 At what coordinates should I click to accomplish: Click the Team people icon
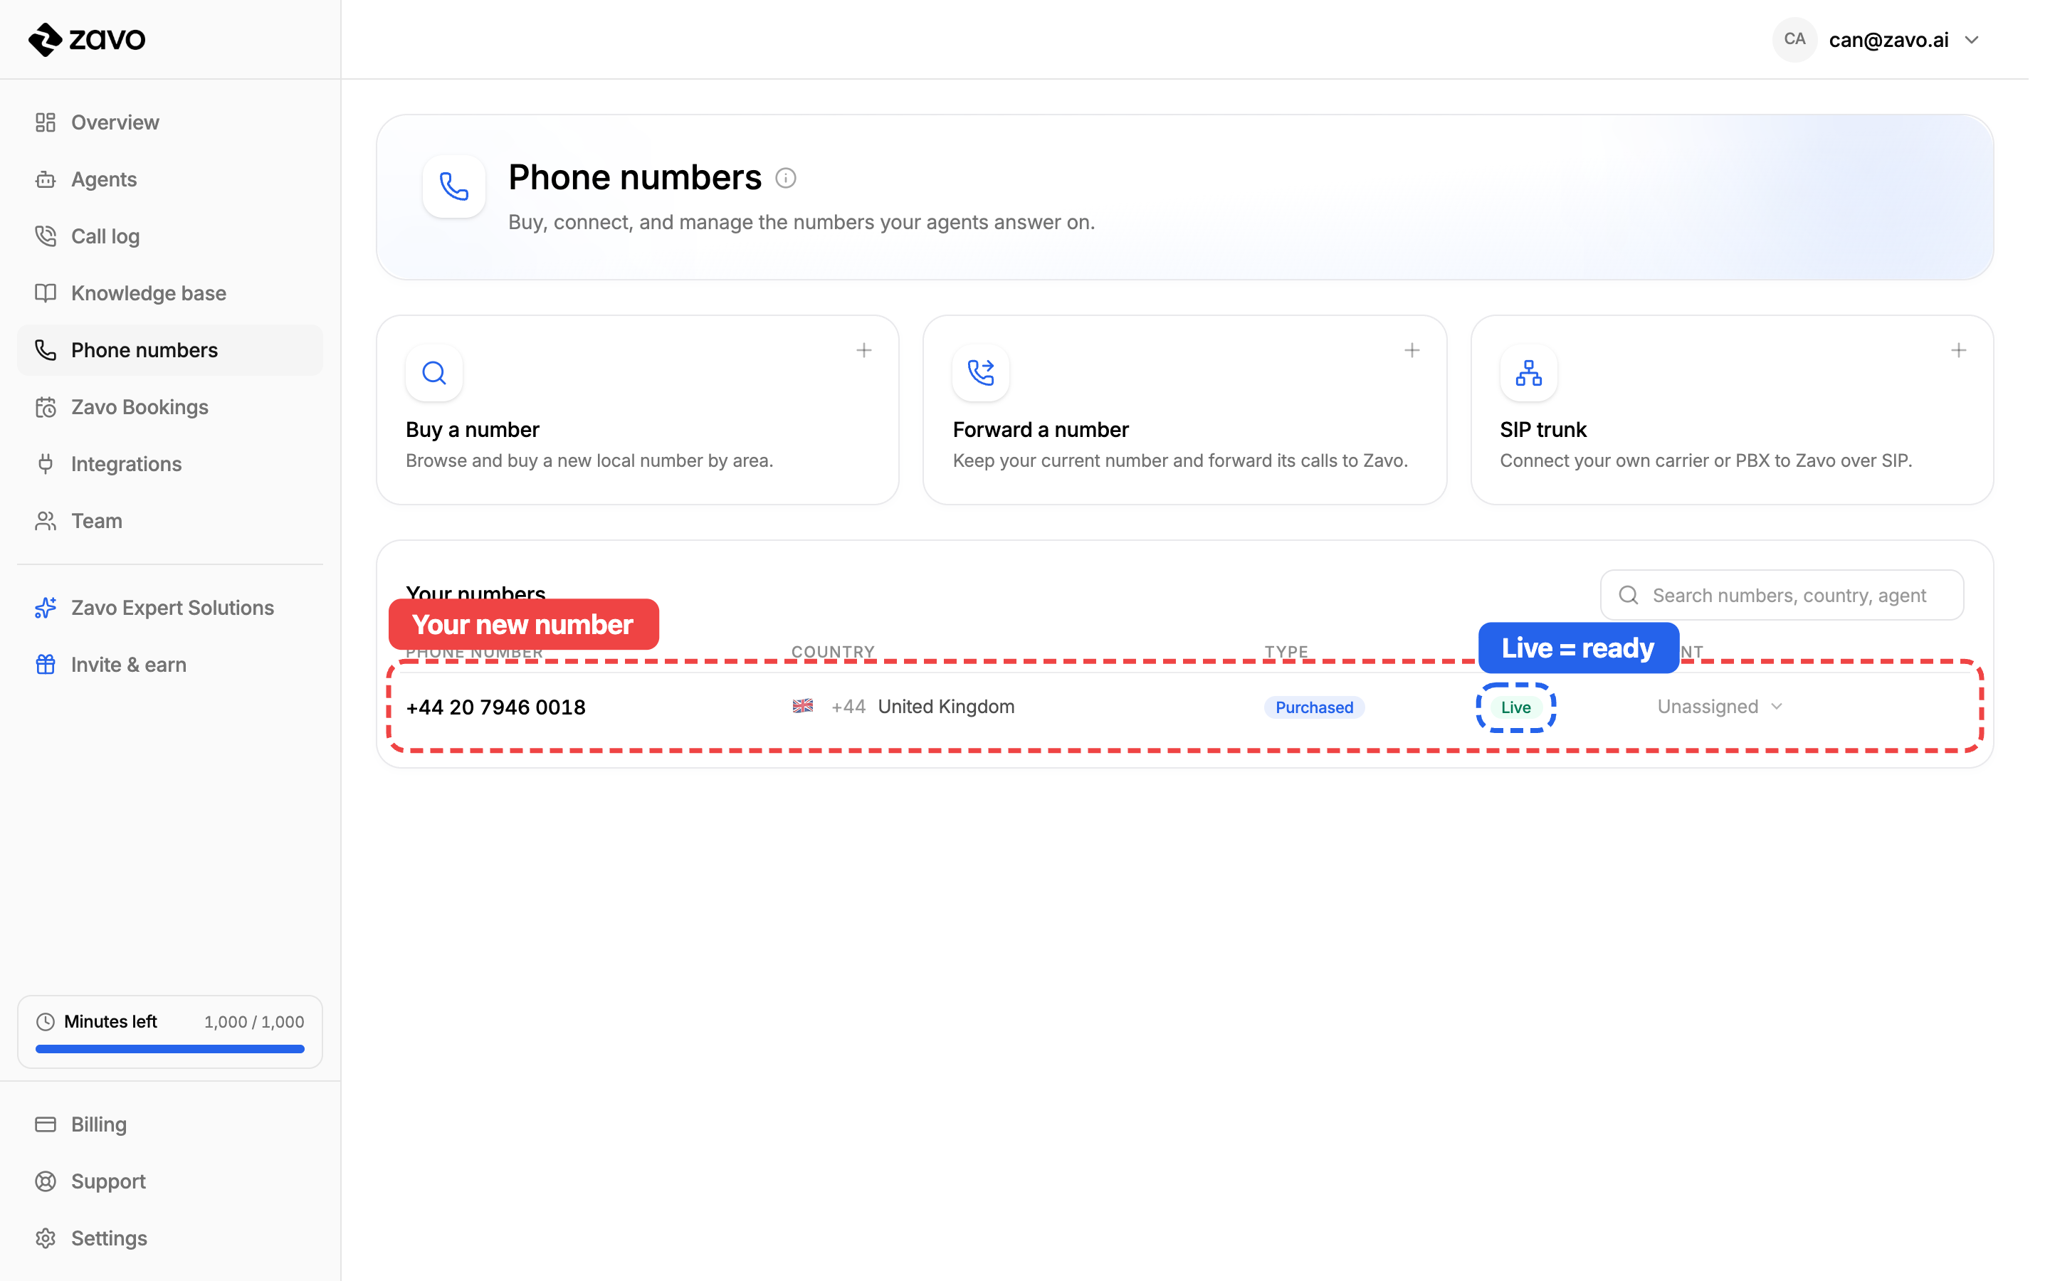pos(46,521)
